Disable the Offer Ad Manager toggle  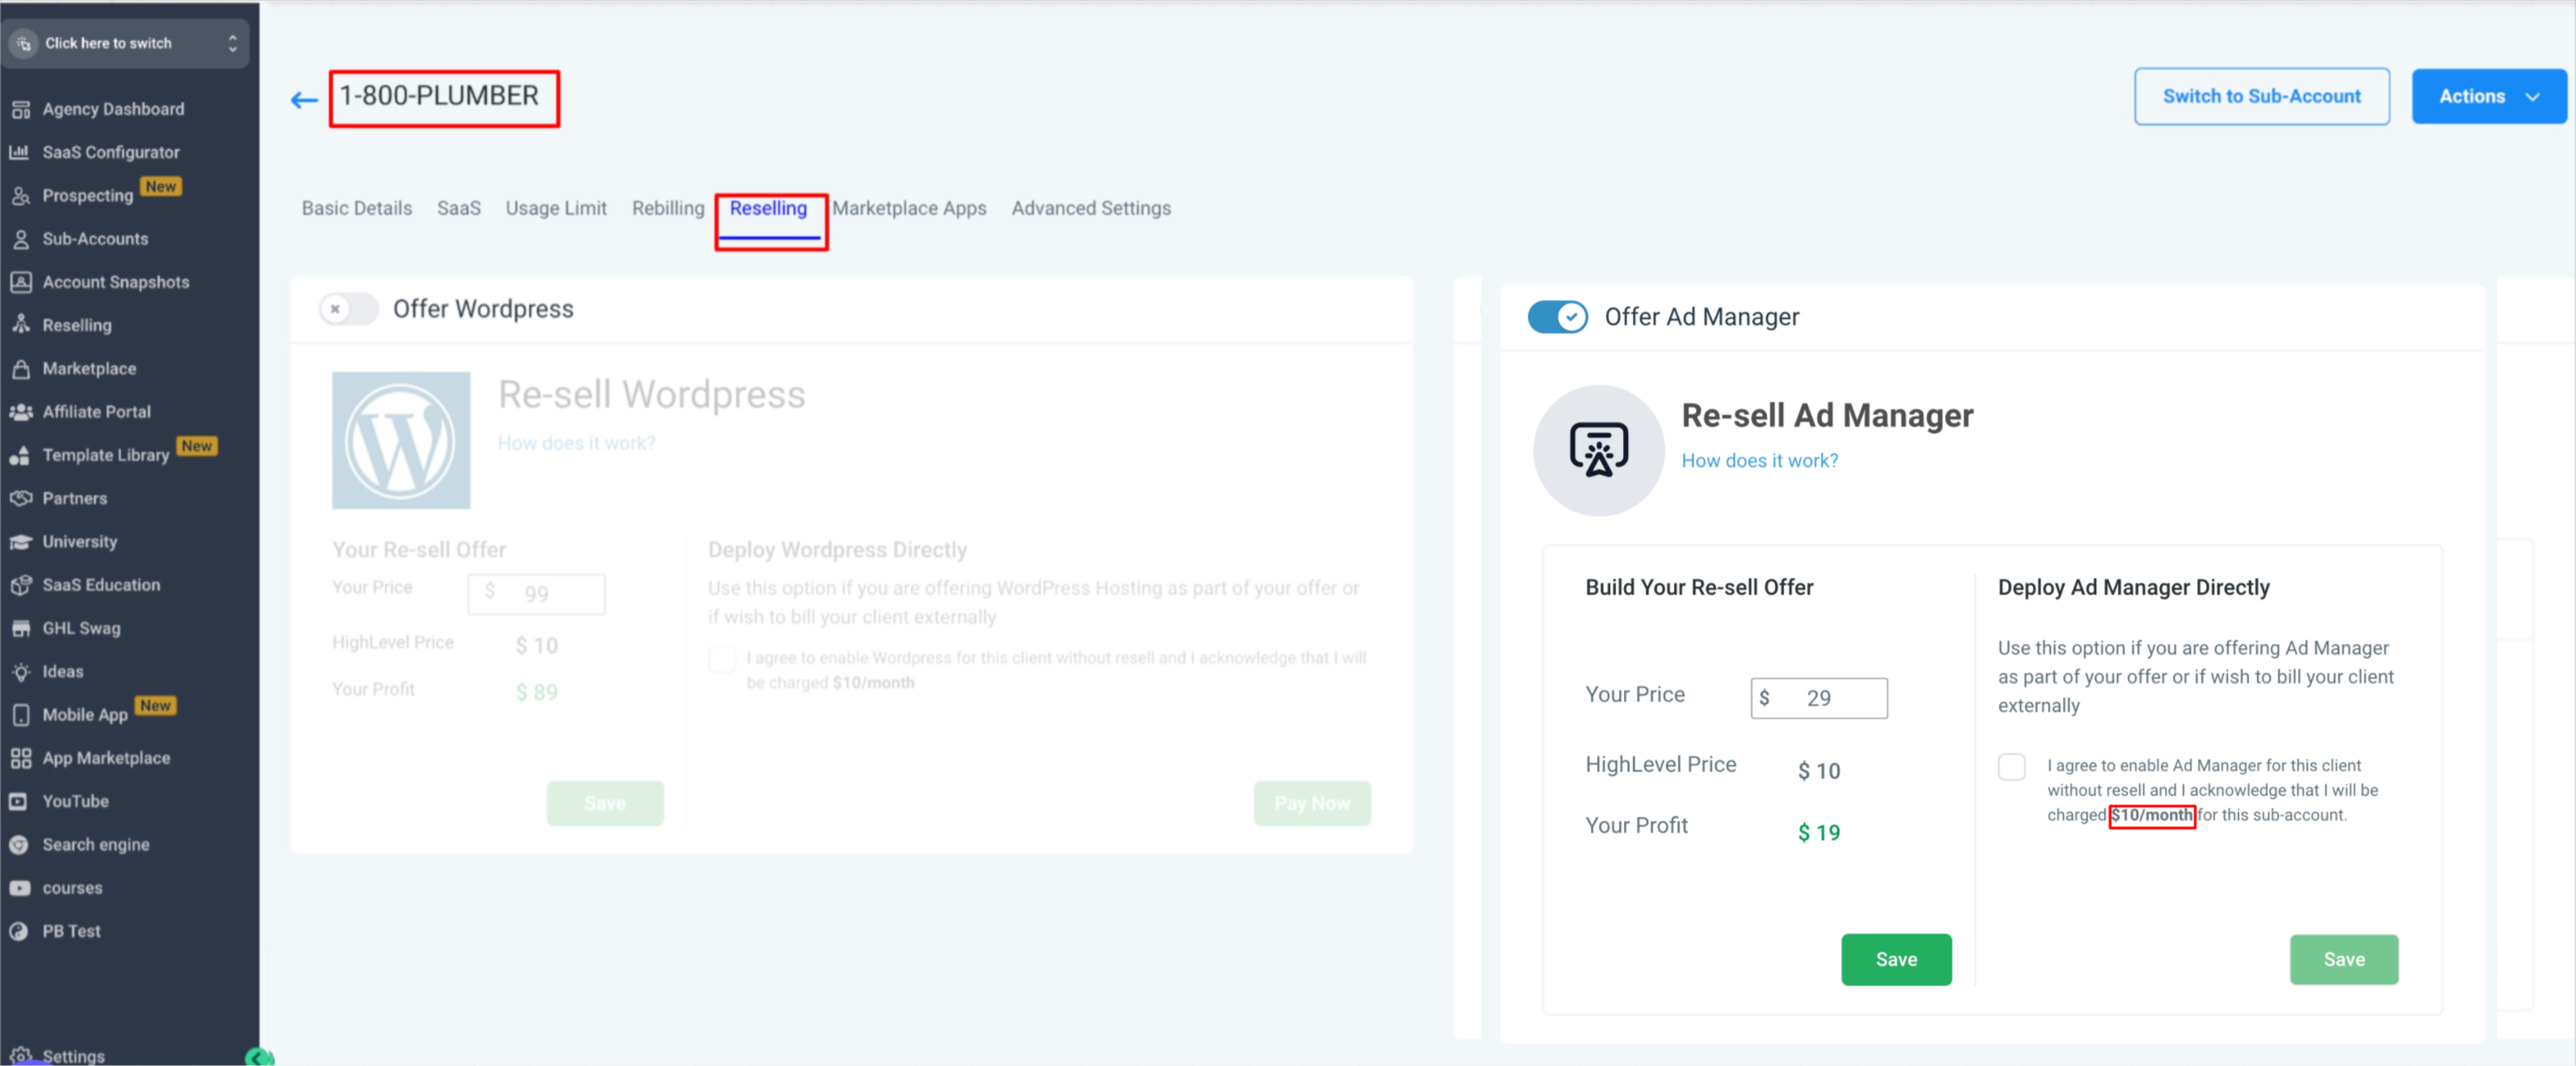click(1557, 316)
